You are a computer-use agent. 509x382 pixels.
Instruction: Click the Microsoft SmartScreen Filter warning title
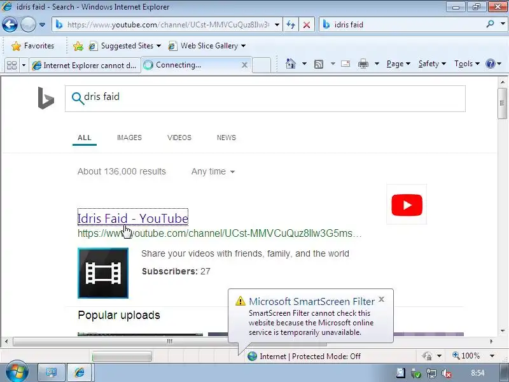312,301
